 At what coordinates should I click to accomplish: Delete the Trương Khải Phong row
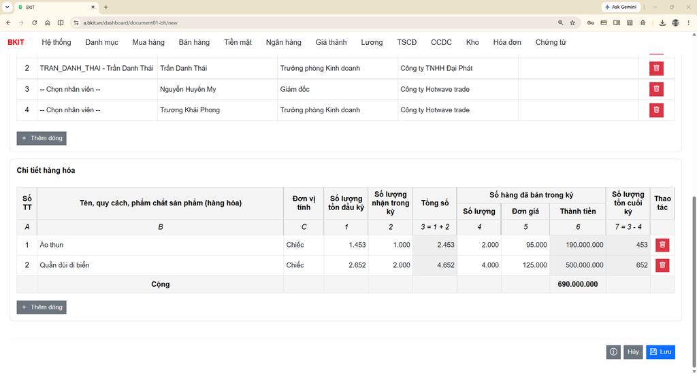pos(656,110)
